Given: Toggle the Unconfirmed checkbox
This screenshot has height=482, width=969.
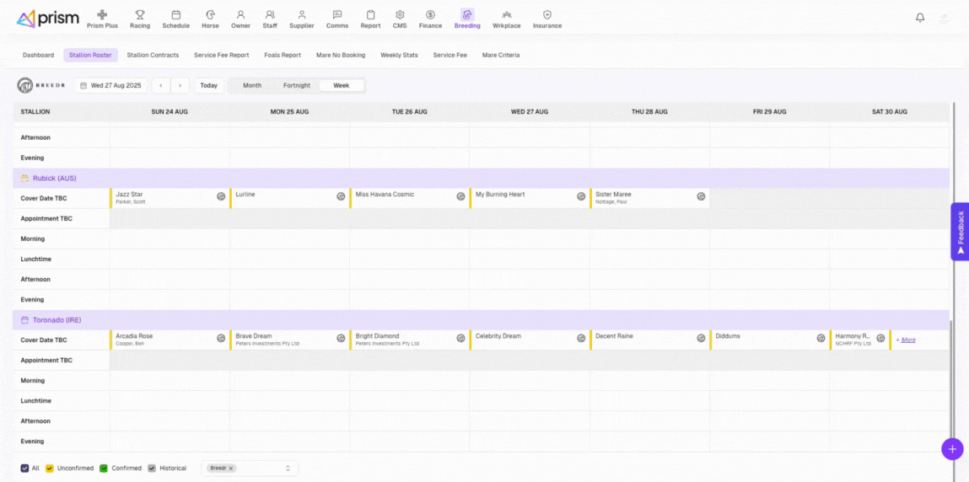Looking at the screenshot, I should [x=50, y=468].
